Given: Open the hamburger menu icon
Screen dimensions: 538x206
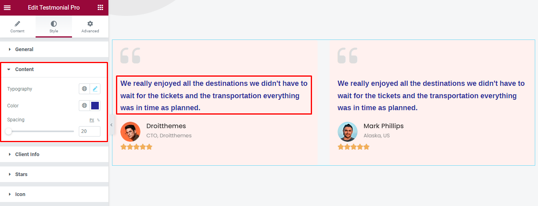Looking at the screenshot, I should tap(7, 8).
